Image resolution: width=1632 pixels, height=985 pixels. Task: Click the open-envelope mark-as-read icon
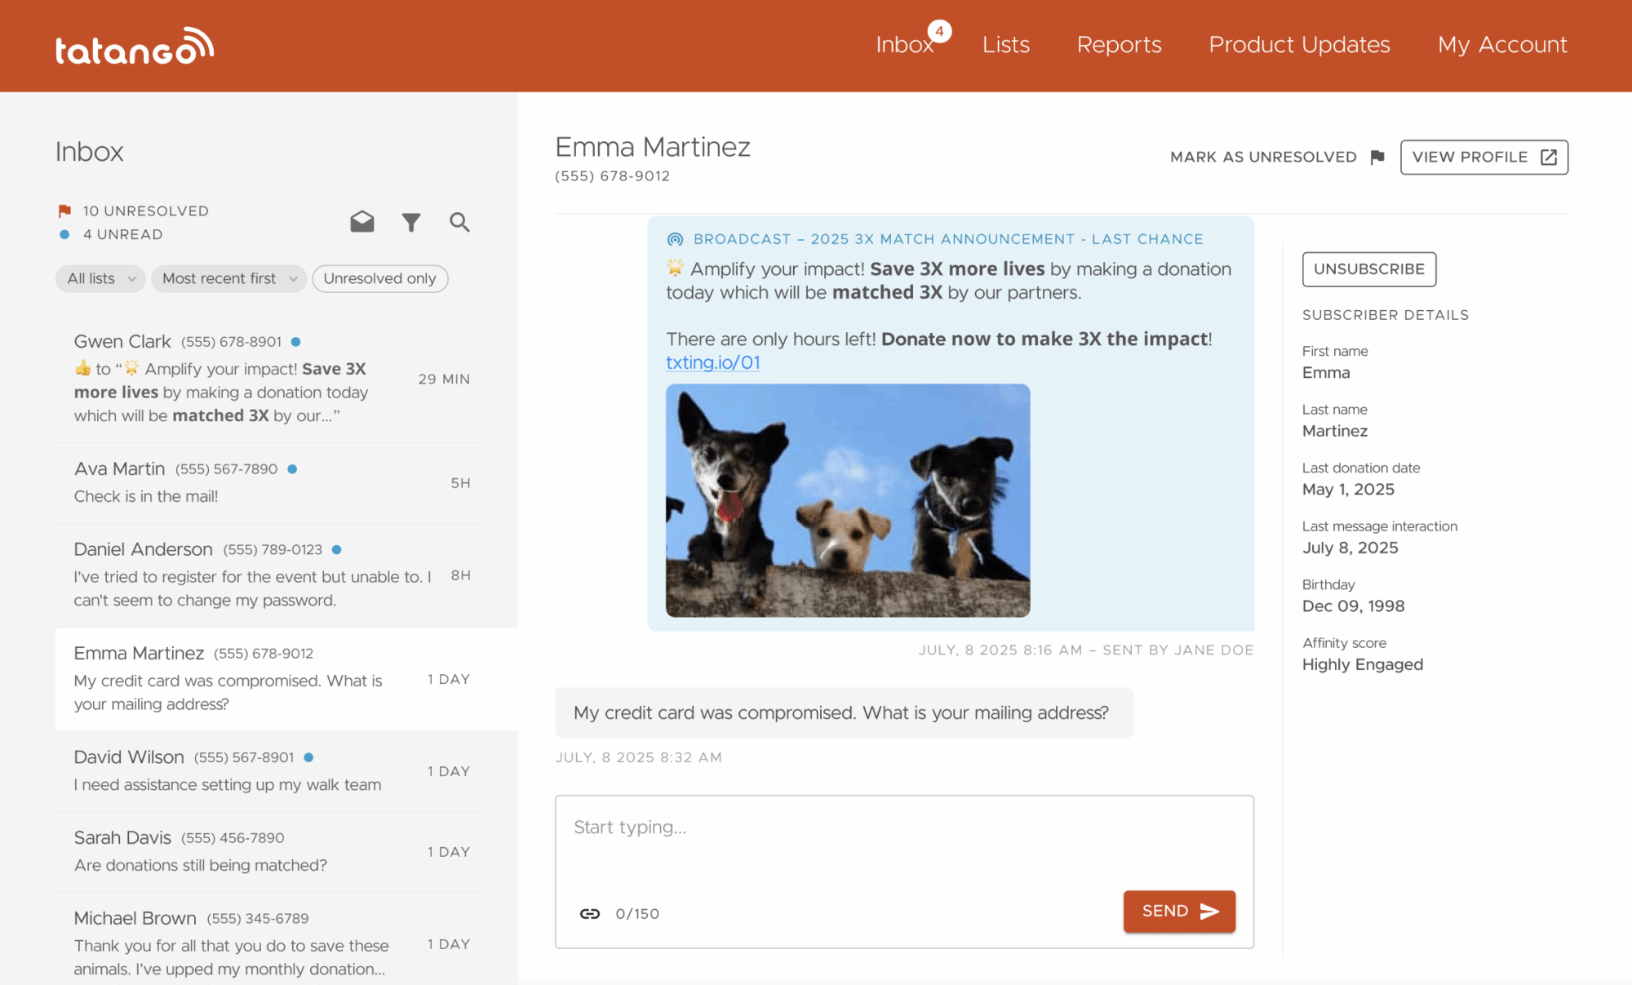pyautogui.click(x=362, y=222)
